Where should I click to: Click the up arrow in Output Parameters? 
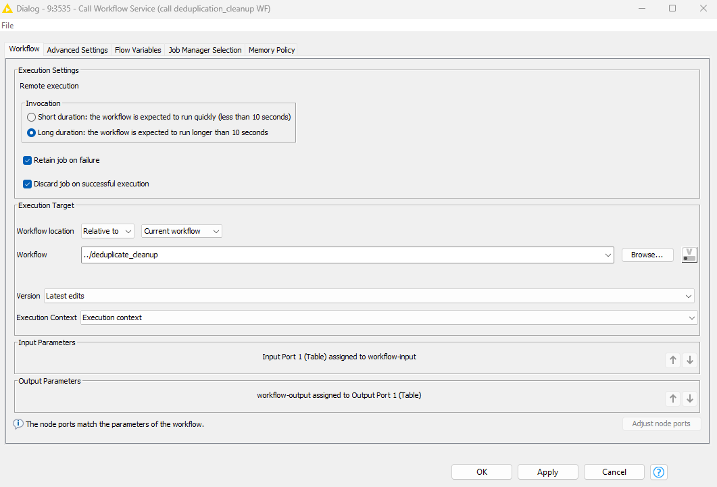(673, 399)
